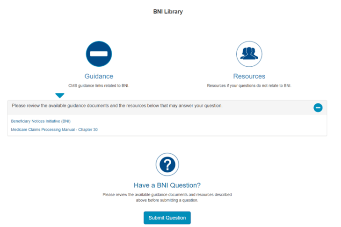Click the Resources people group icon
The width and height of the screenshot is (341, 227).
pyautogui.click(x=249, y=54)
